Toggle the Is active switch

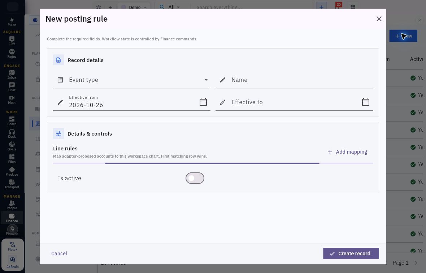[195, 178]
